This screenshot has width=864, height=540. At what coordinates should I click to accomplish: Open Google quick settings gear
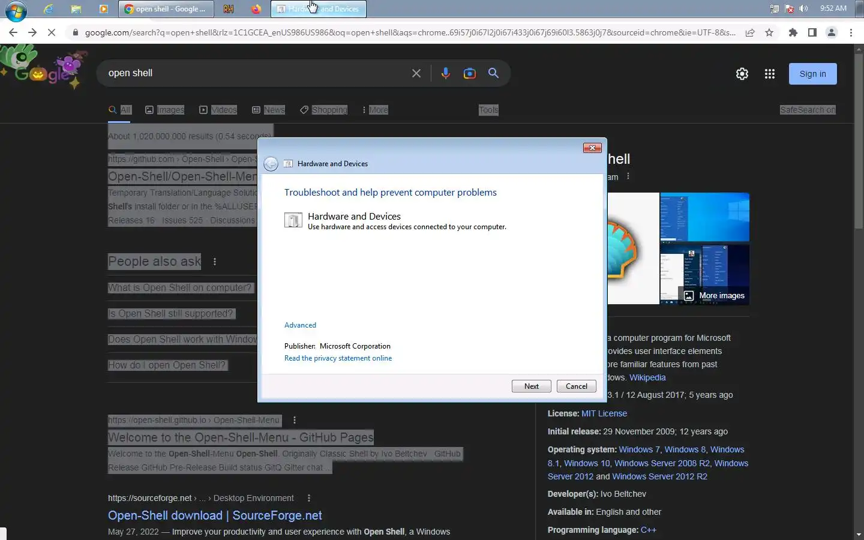click(x=742, y=74)
